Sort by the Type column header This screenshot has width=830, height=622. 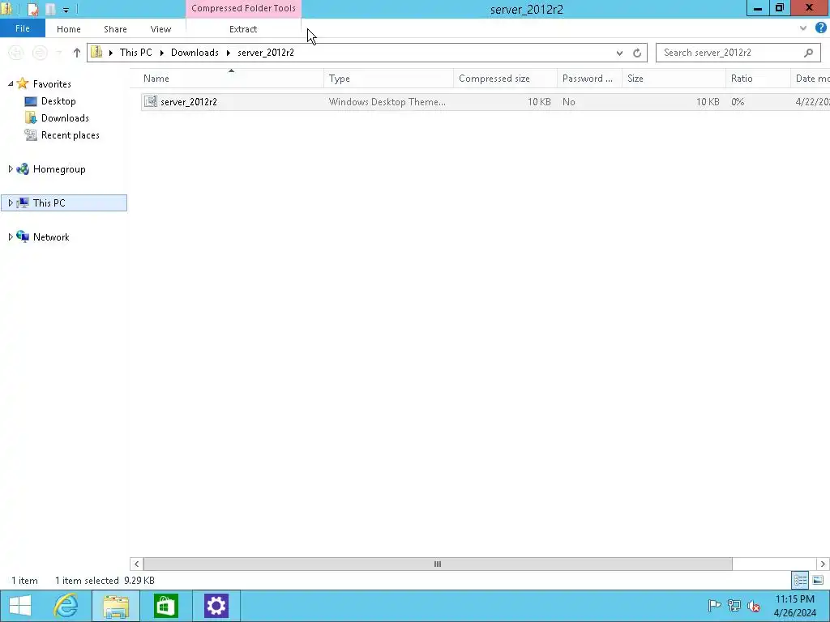click(388, 79)
